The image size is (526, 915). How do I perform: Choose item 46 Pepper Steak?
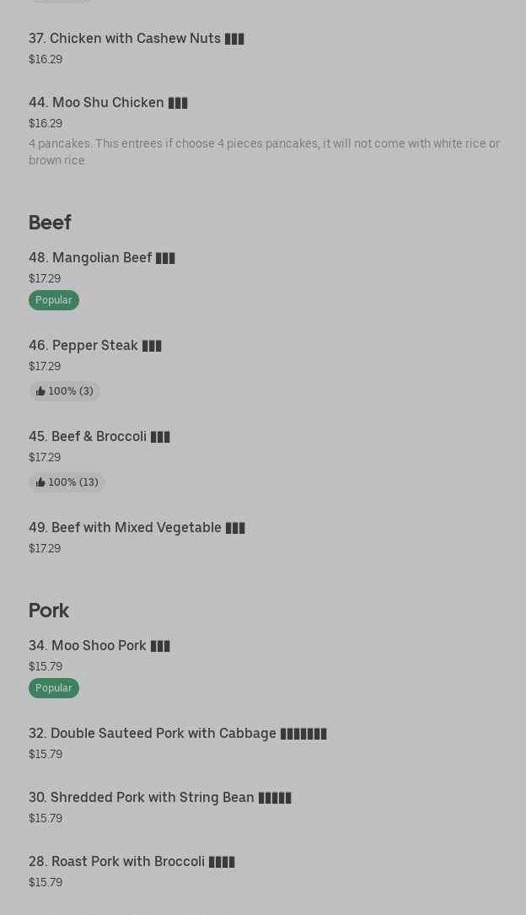click(94, 346)
